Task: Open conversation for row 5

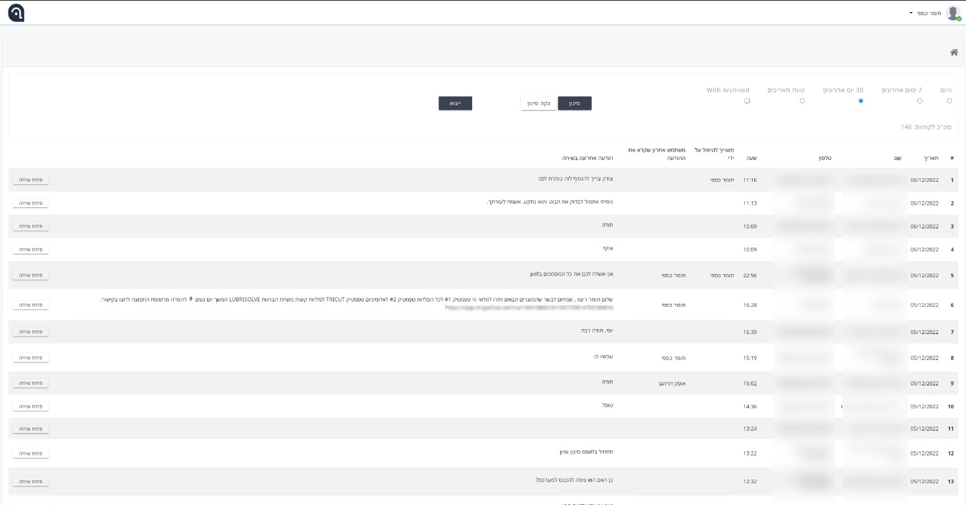Action: click(31, 275)
